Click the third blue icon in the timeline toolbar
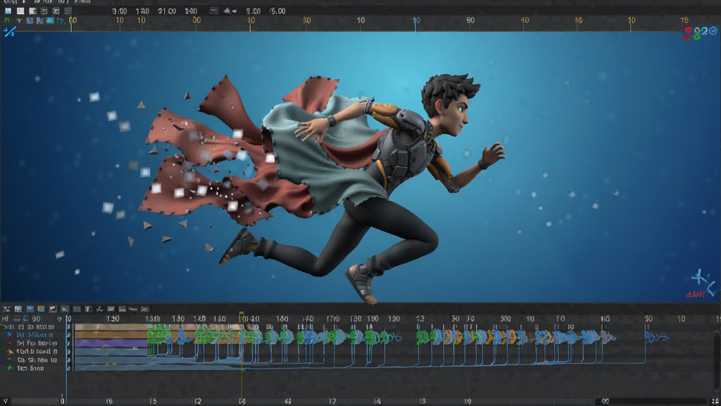Screen dimensions: 721x406 click(x=30, y=309)
